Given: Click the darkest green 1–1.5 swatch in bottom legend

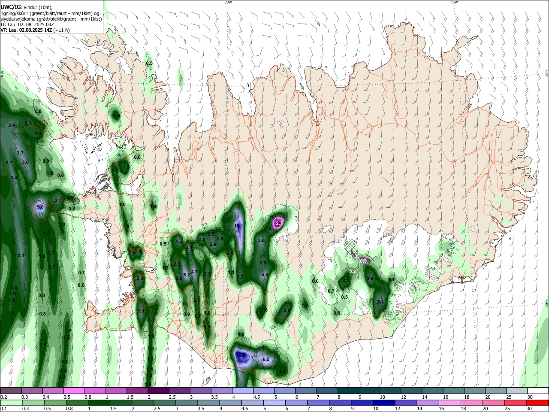Looking at the screenshot, I should pyautogui.click(x=99, y=403).
